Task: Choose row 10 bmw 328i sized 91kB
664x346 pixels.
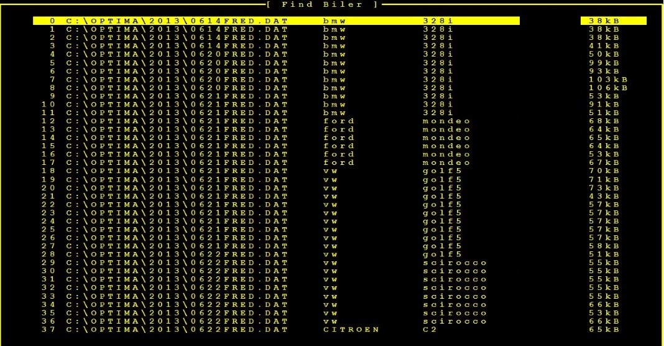Action: [276, 104]
